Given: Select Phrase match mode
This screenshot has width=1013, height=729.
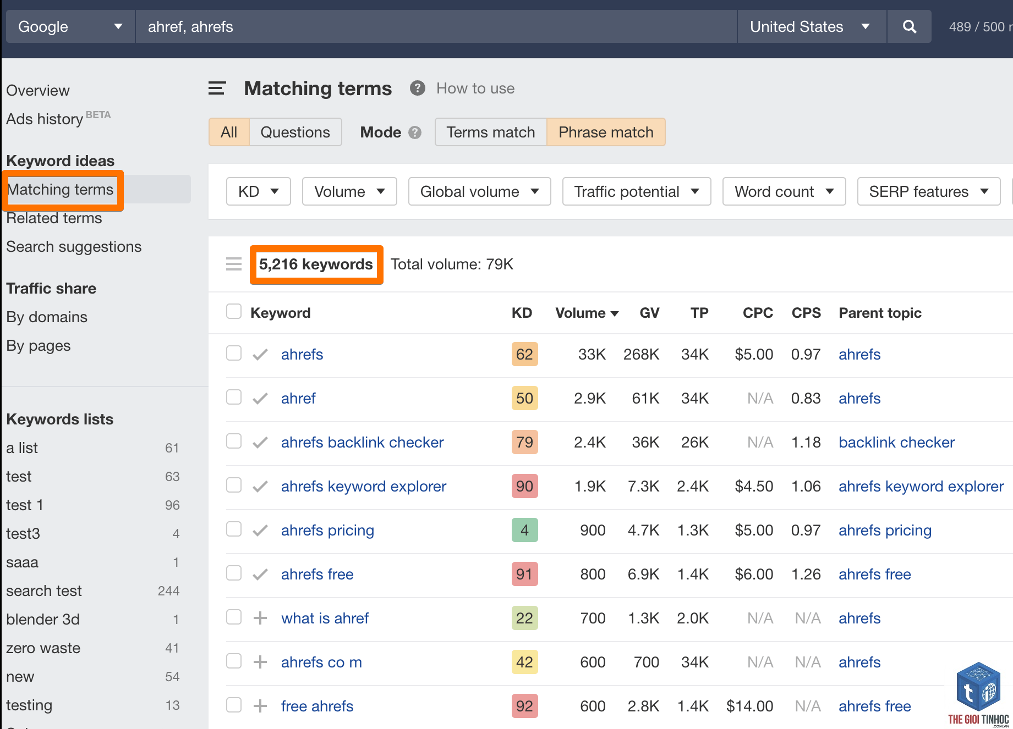Looking at the screenshot, I should click(606, 132).
